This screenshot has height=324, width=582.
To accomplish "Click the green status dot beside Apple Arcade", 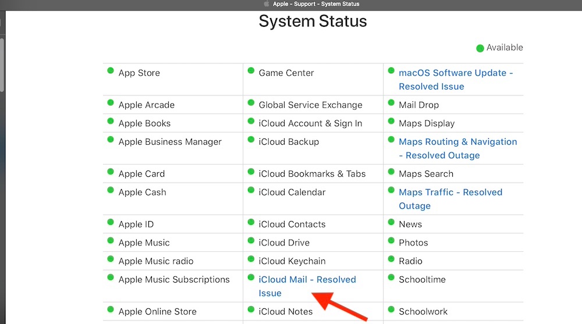I will click(110, 102).
